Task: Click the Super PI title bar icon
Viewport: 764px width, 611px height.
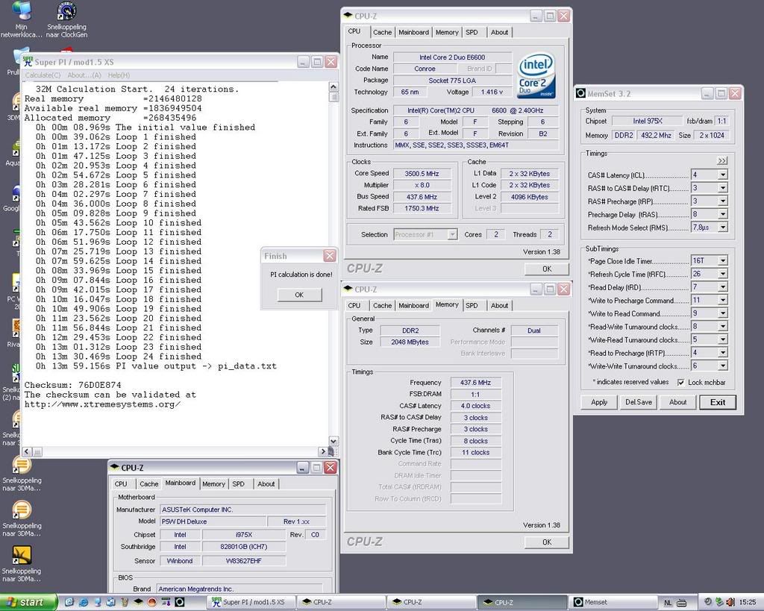Action: (x=28, y=62)
